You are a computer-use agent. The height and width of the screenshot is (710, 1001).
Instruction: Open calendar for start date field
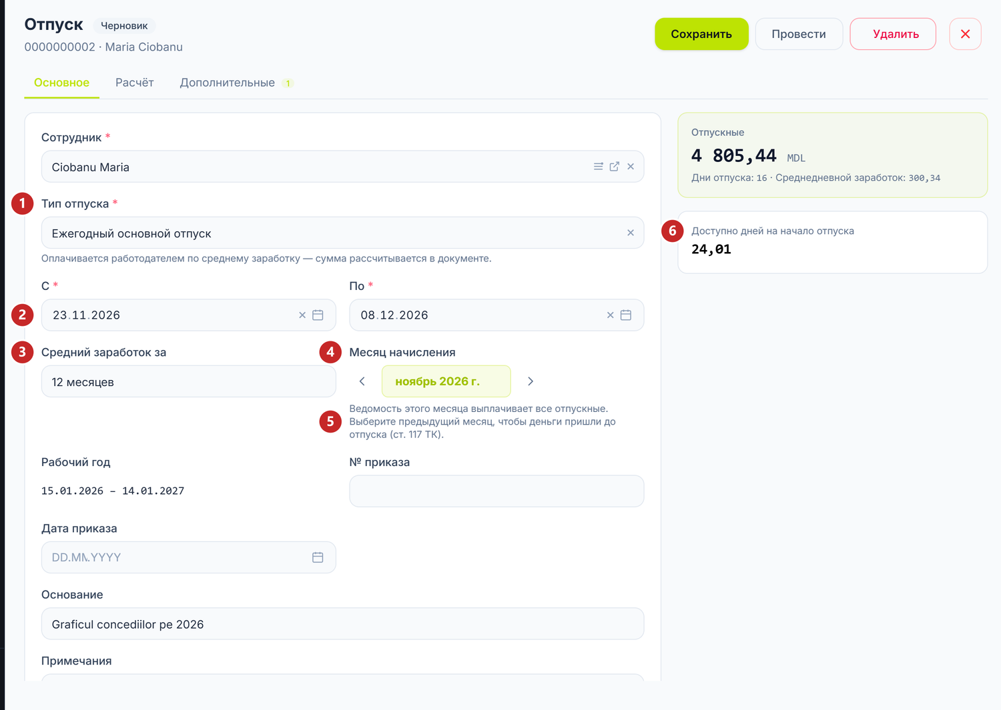pyautogui.click(x=318, y=315)
